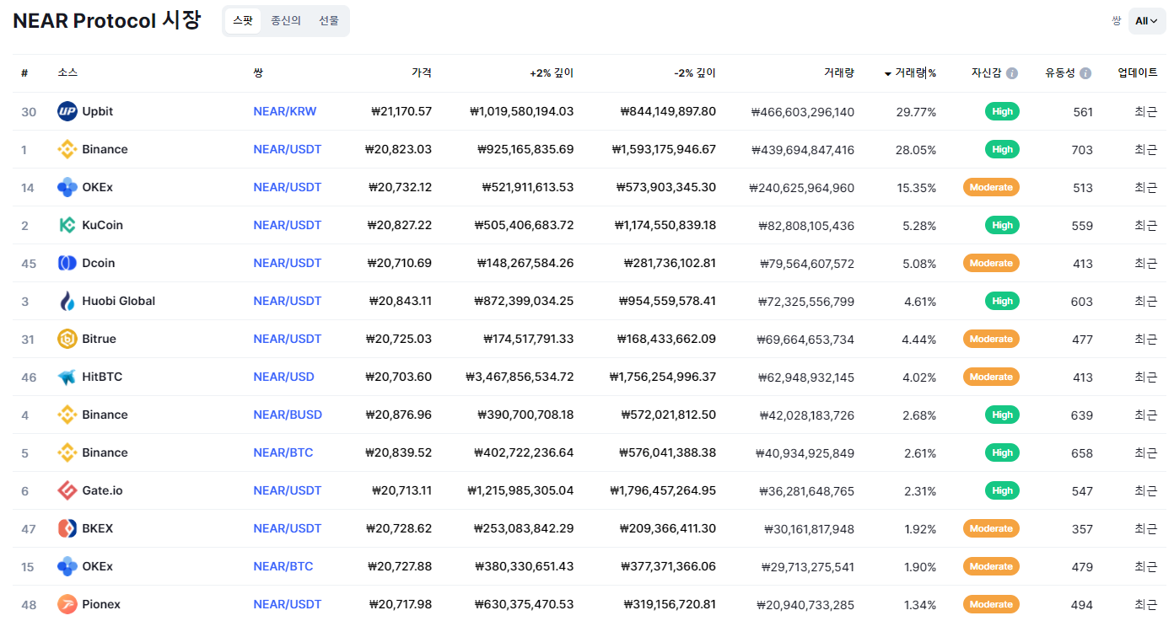The image size is (1174, 621).
Task: Click the KuCoin exchange logo icon
Action: [x=67, y=225]
